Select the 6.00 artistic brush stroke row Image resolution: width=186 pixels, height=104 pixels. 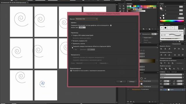(172, 35)
